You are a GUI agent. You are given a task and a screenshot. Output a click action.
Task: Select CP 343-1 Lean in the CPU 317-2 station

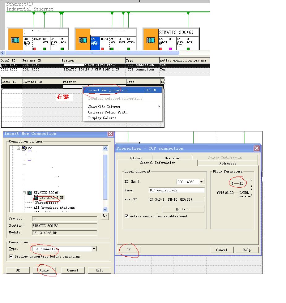tap(55, 43)
